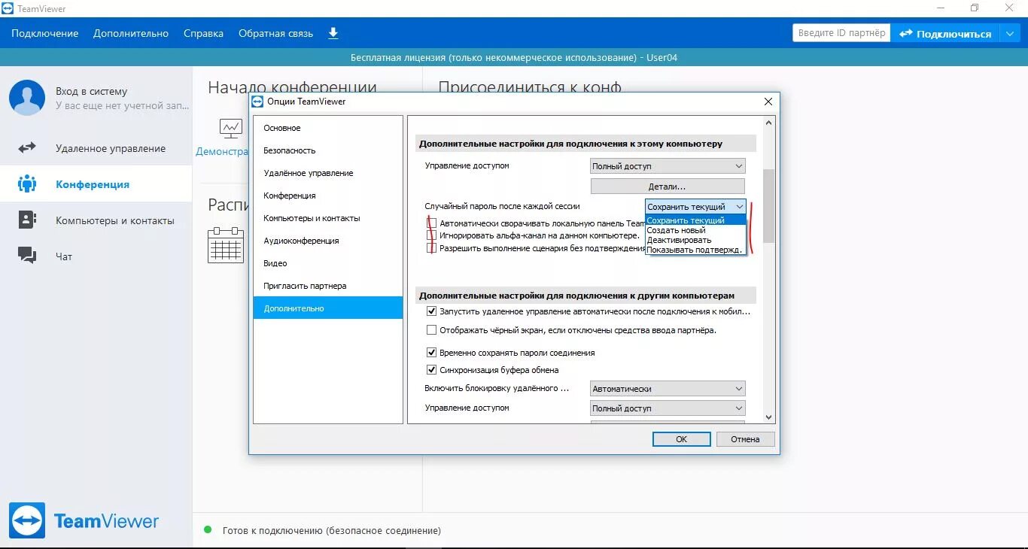The width and height of the screenshot is (1028, 549).
Task: Uncheck Синхронизация буфера обмена
Action: [432, 370]
